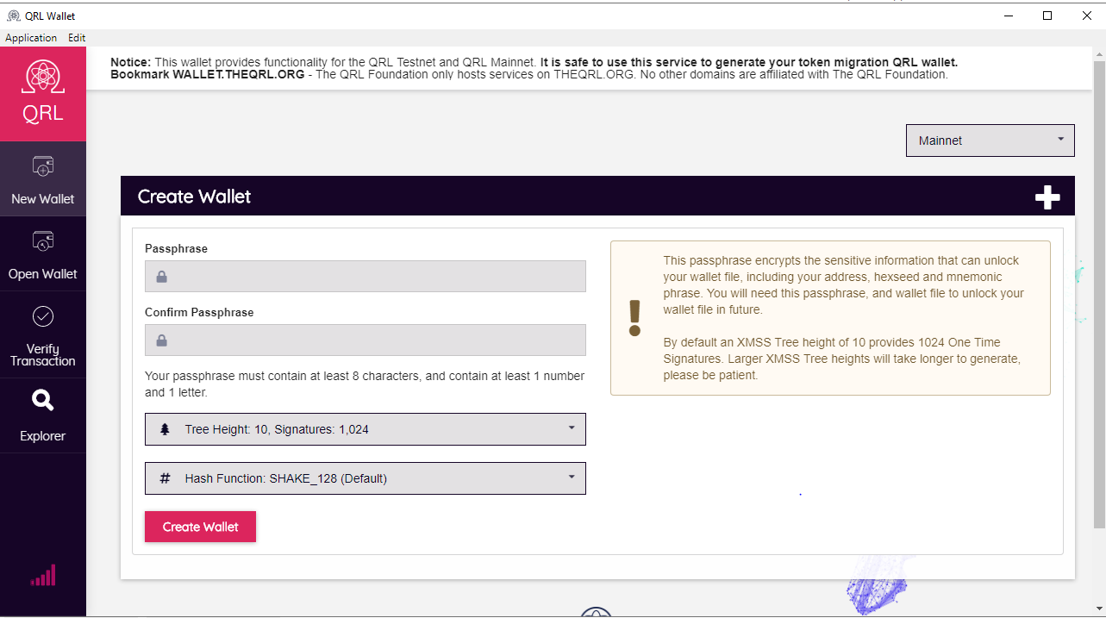Click the vertical scrollbar on the right
The image size is (1106, 618).
tap(1099, 293)
